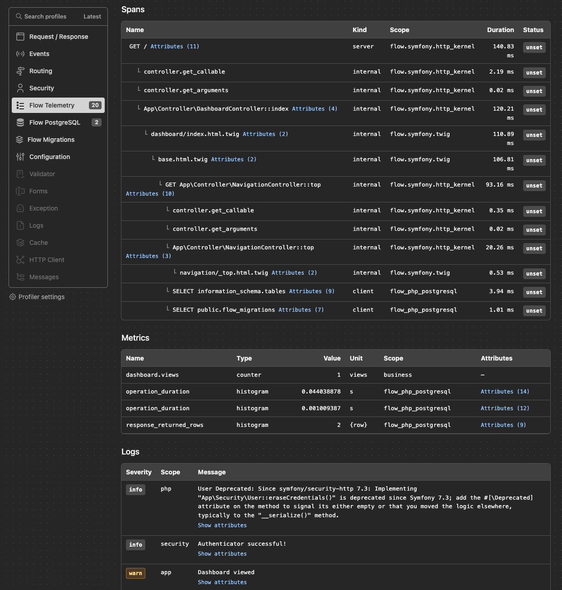The height and width of the screenshot is (590, 562).
Task: Open Attributes (9) of response_returned_rows metric
Action: click(x=503, y=425)
